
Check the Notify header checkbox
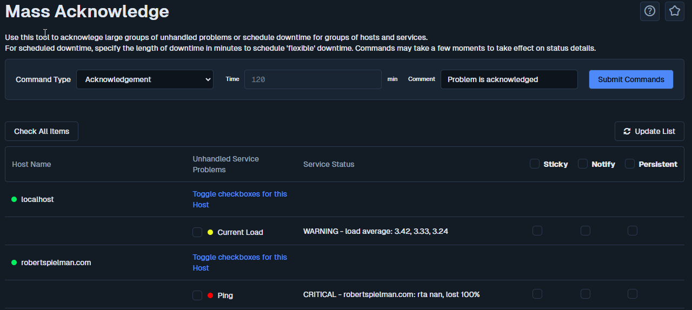[x=583, y=164]
